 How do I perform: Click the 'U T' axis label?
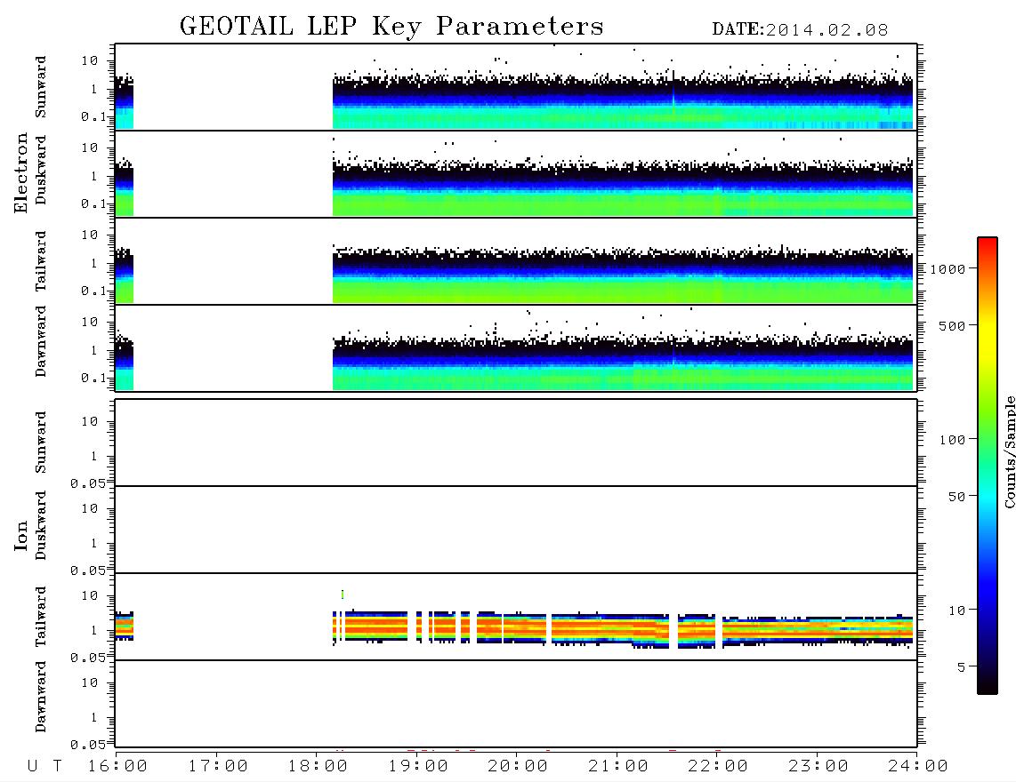[44, 766]
